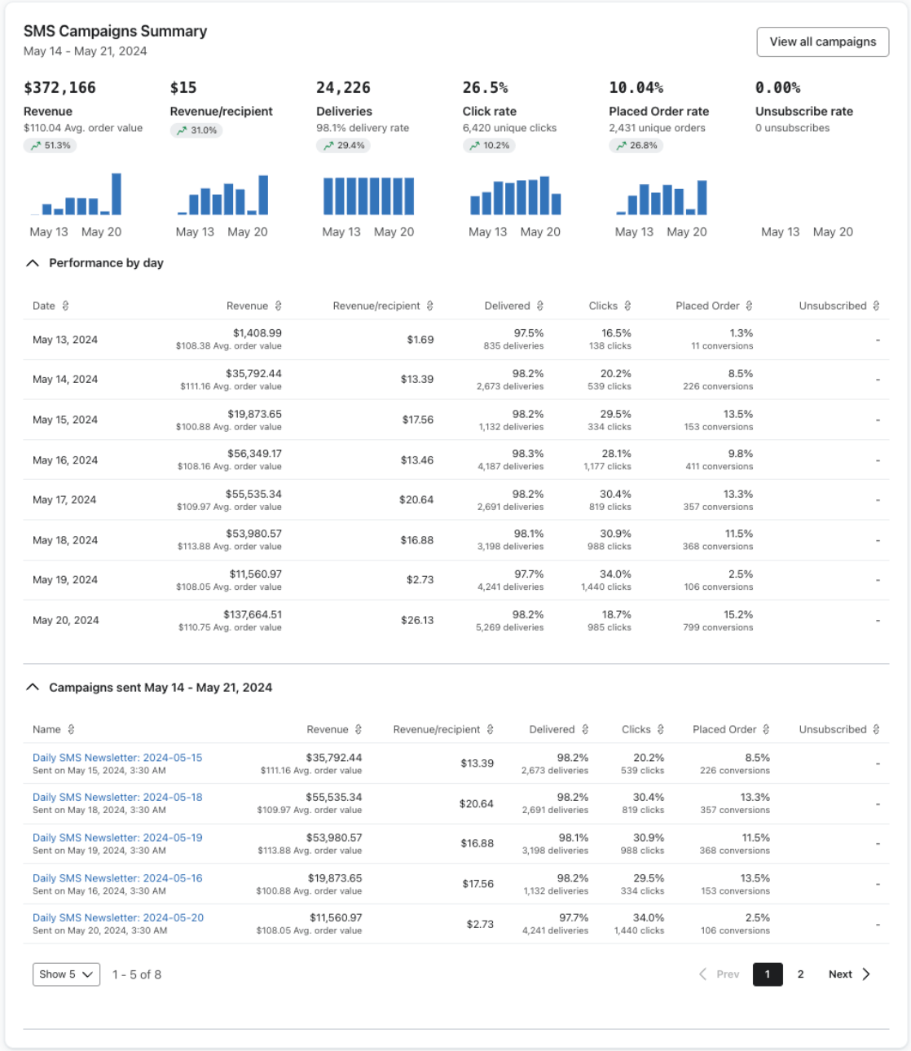Open the Show 5 rows dropdown

click(x=64, y=974)
